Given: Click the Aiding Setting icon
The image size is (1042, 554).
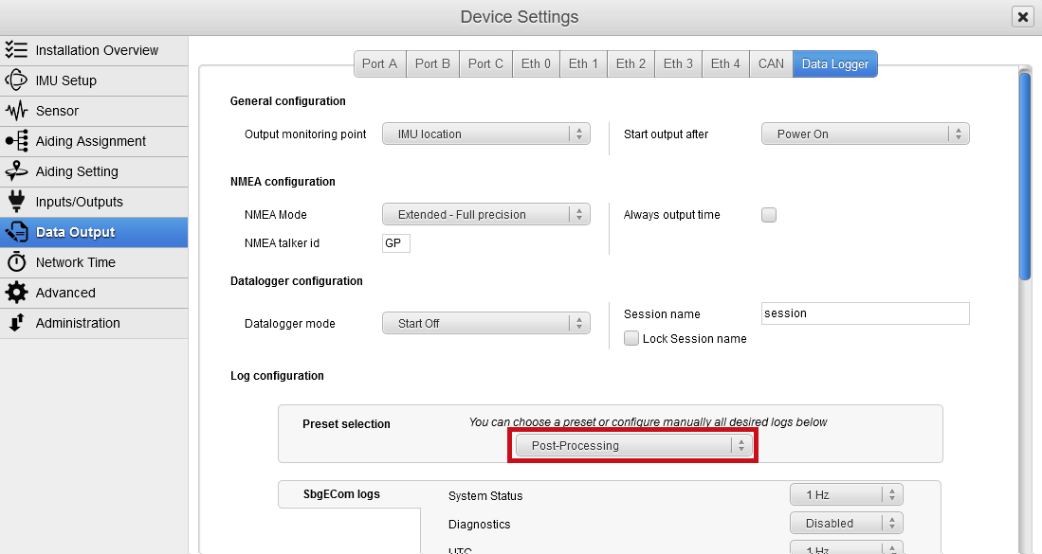Looking at the screenshot, I should pyautogui.click(x=16, y=171).
